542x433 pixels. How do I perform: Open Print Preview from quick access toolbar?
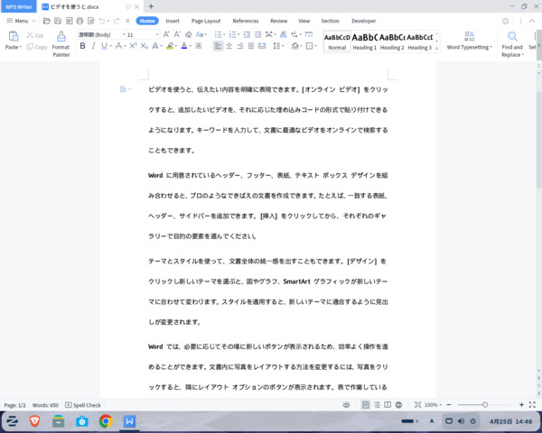coord(91,21)
